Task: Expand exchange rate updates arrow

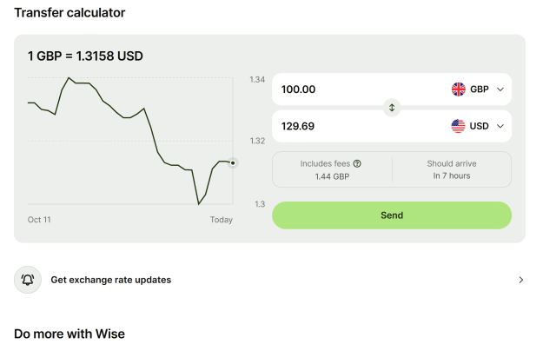Action: click(521, 280)
